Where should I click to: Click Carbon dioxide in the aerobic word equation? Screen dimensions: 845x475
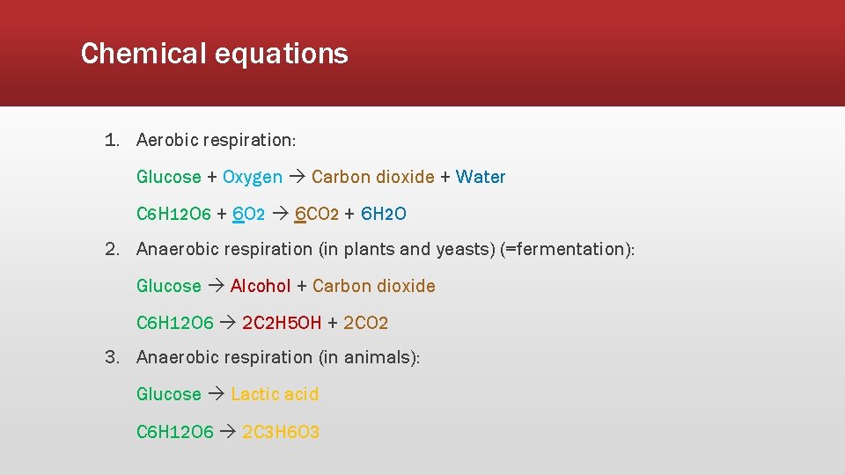[373, 177]
